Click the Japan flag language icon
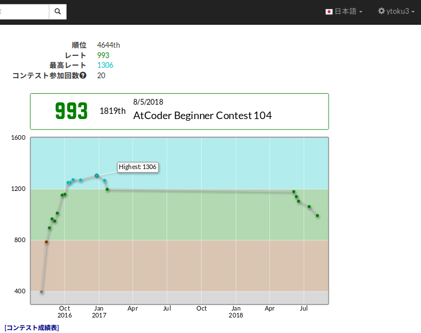421x333 pixels. 329,12
